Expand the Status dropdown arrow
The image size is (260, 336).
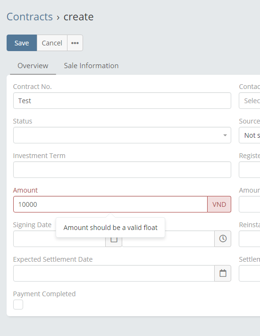pyautogui.click(x=225, y=135)
